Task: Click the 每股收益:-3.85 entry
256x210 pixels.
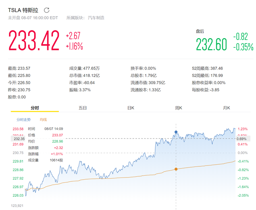Action: pyautogui.click(x=206, y=90)
